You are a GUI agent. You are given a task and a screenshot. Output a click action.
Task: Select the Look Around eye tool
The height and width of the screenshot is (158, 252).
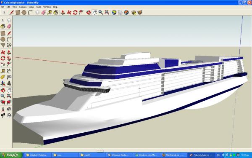coord(9,109)
